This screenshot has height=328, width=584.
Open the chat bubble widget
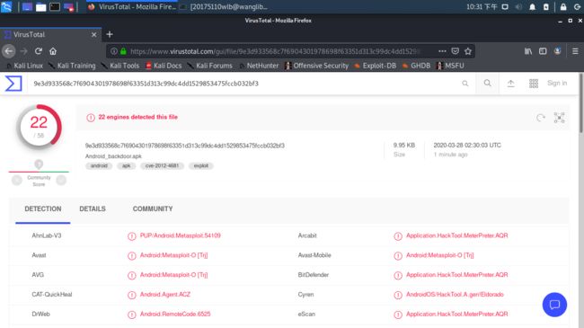(554, 305)
